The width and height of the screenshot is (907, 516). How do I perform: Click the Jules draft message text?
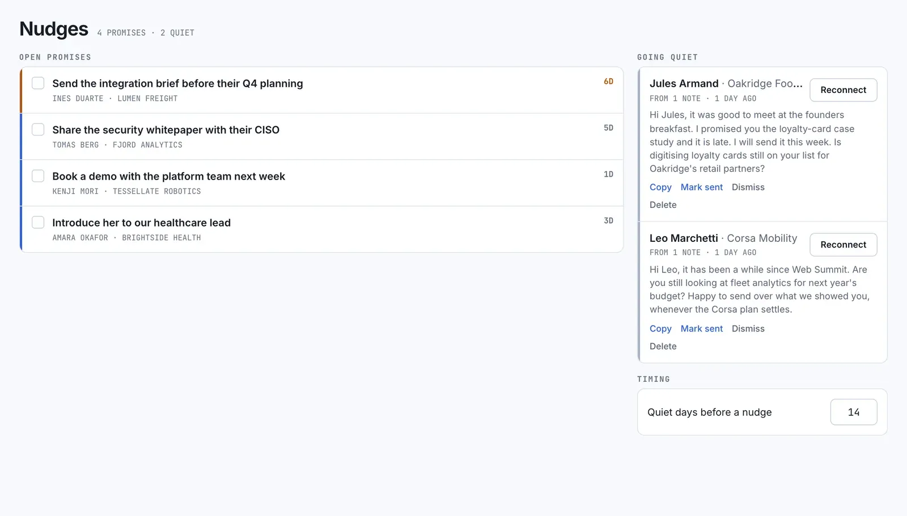coord(752,142)
